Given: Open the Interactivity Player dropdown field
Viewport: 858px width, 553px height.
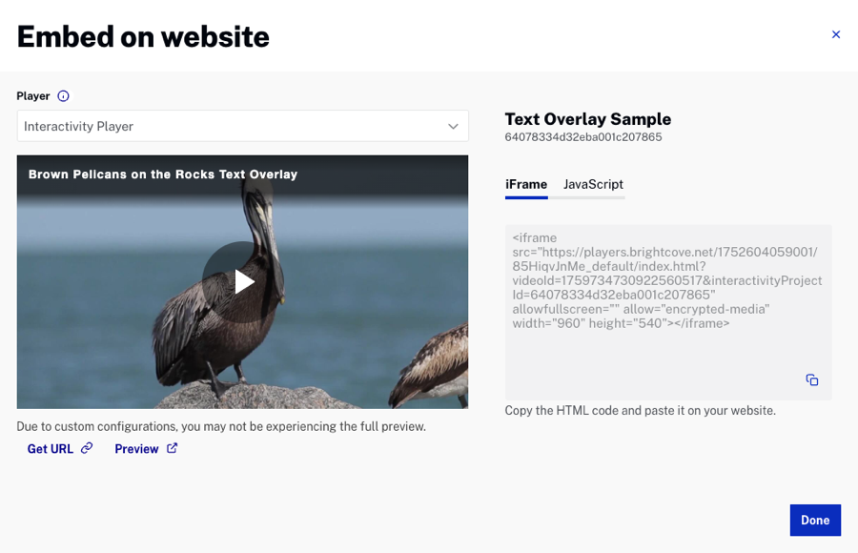Looking at the screenshot, I should click(x=229, y=126).
